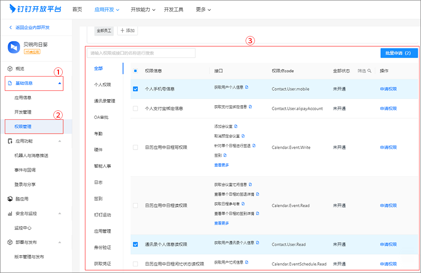This screenshot has width=421, height=273.
Task: Click the 筛选 search icon in status column
Action: click(369, 71)
